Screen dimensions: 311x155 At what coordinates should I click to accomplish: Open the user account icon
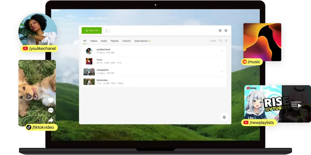coord(226,31)
